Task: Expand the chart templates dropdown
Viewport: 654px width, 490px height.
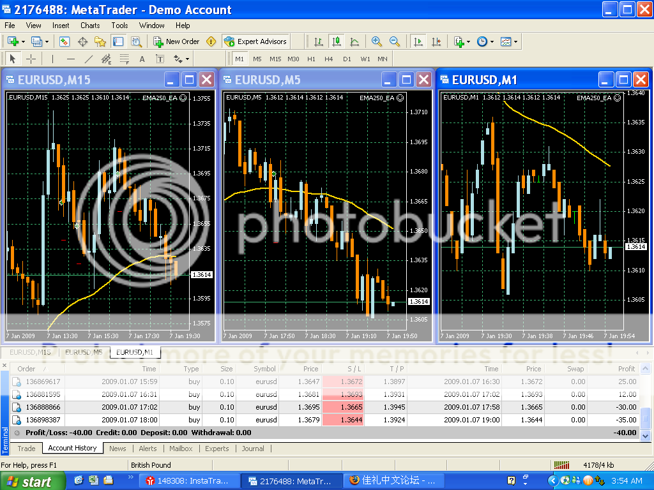Action: point(515,41)
